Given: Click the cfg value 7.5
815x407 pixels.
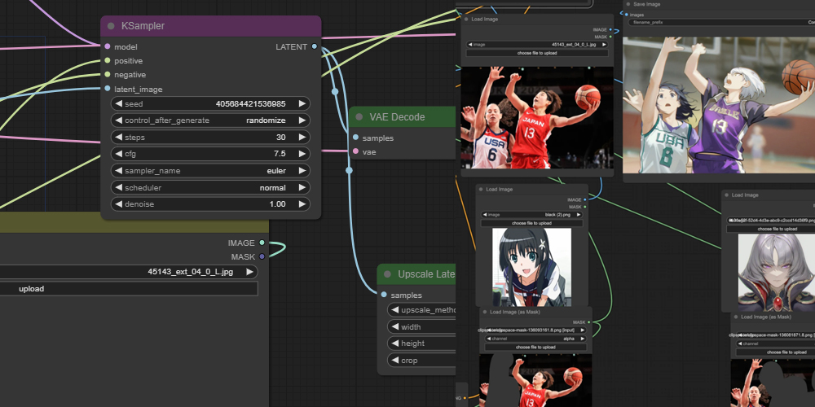Looking at the screenshot, I should 279,154.
